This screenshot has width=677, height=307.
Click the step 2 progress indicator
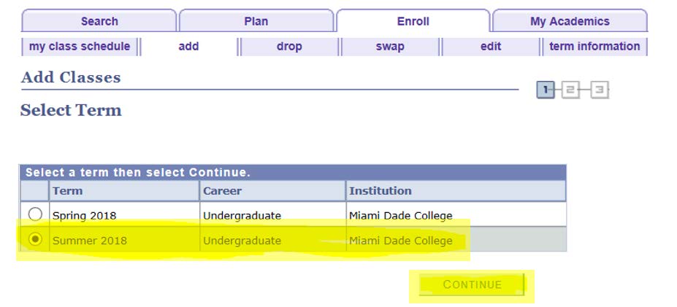point(571,90)
